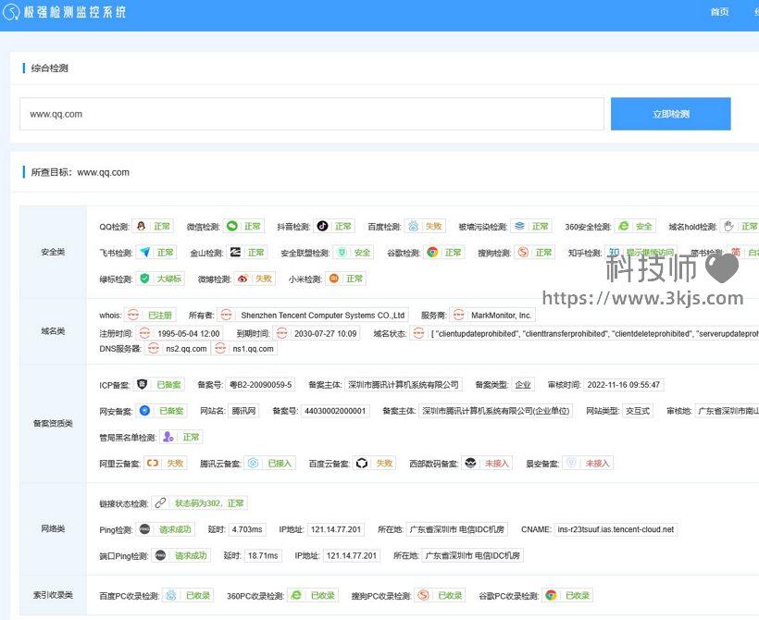Click the 360 icon for 360PC收录检测
759x620 pixels.
[x=296, y=595]
